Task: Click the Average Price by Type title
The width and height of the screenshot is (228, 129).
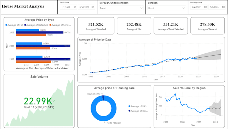Action: [39, 20]
